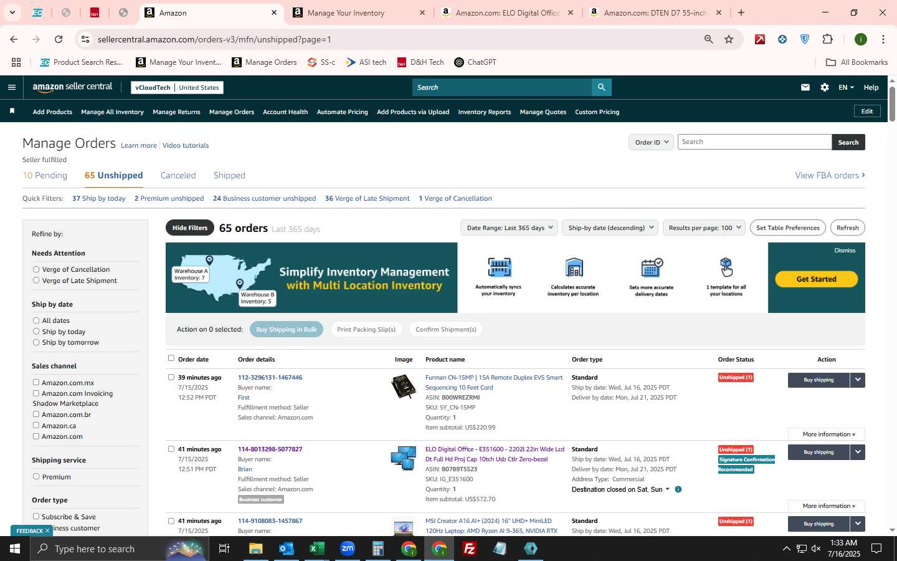Viewport: 897px width, 561px height.
Task: Open the Calculator from the taskbar
Action: (377, 549)
